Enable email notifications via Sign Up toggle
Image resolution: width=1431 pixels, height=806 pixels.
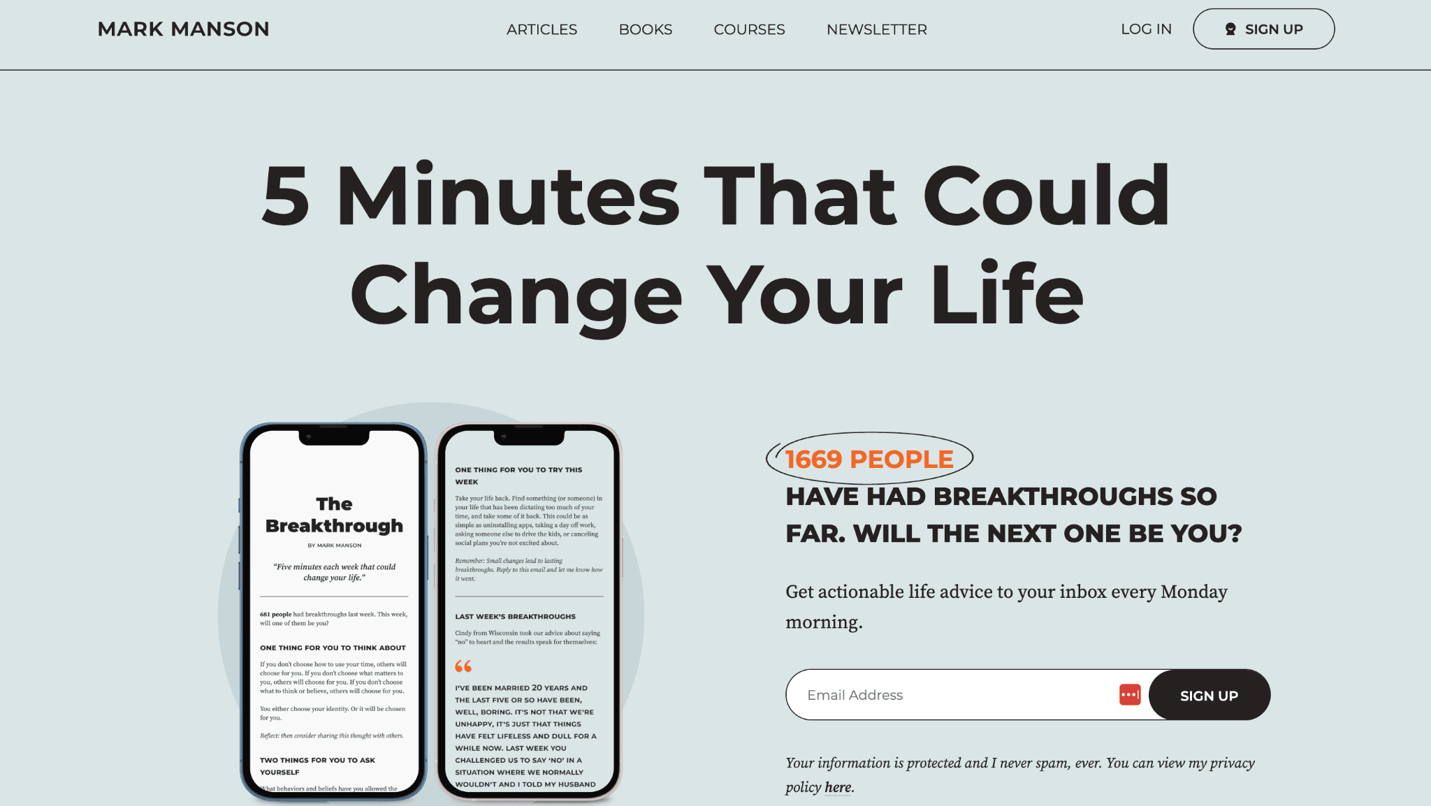click(1209, 695)
